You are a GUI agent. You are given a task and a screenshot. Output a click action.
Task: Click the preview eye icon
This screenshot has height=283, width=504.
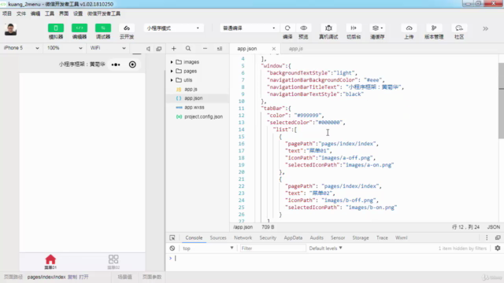click(303, 28)
